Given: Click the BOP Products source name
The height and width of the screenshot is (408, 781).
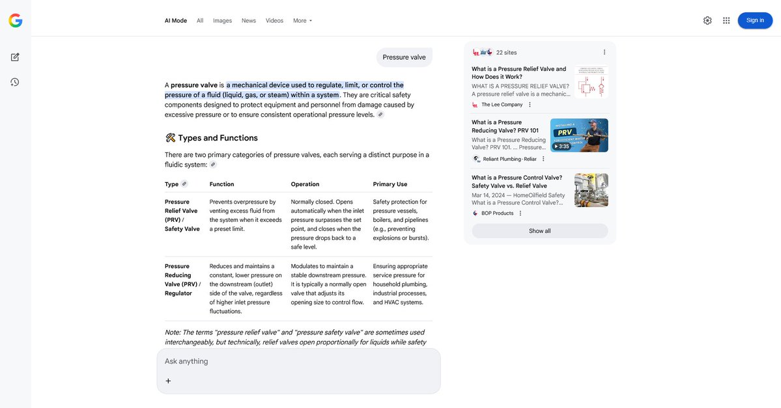Looking at the screenshot, I should click(497, 213).
